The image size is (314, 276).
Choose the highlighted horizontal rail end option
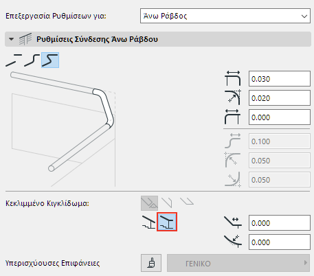[x=167, y=222]
